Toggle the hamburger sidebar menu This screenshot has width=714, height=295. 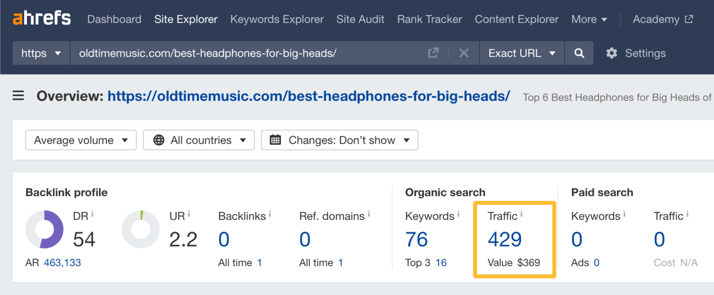[18, 96]
